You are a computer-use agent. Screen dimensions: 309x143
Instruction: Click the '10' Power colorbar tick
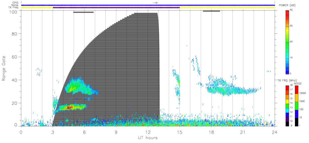tap(291, 58)
